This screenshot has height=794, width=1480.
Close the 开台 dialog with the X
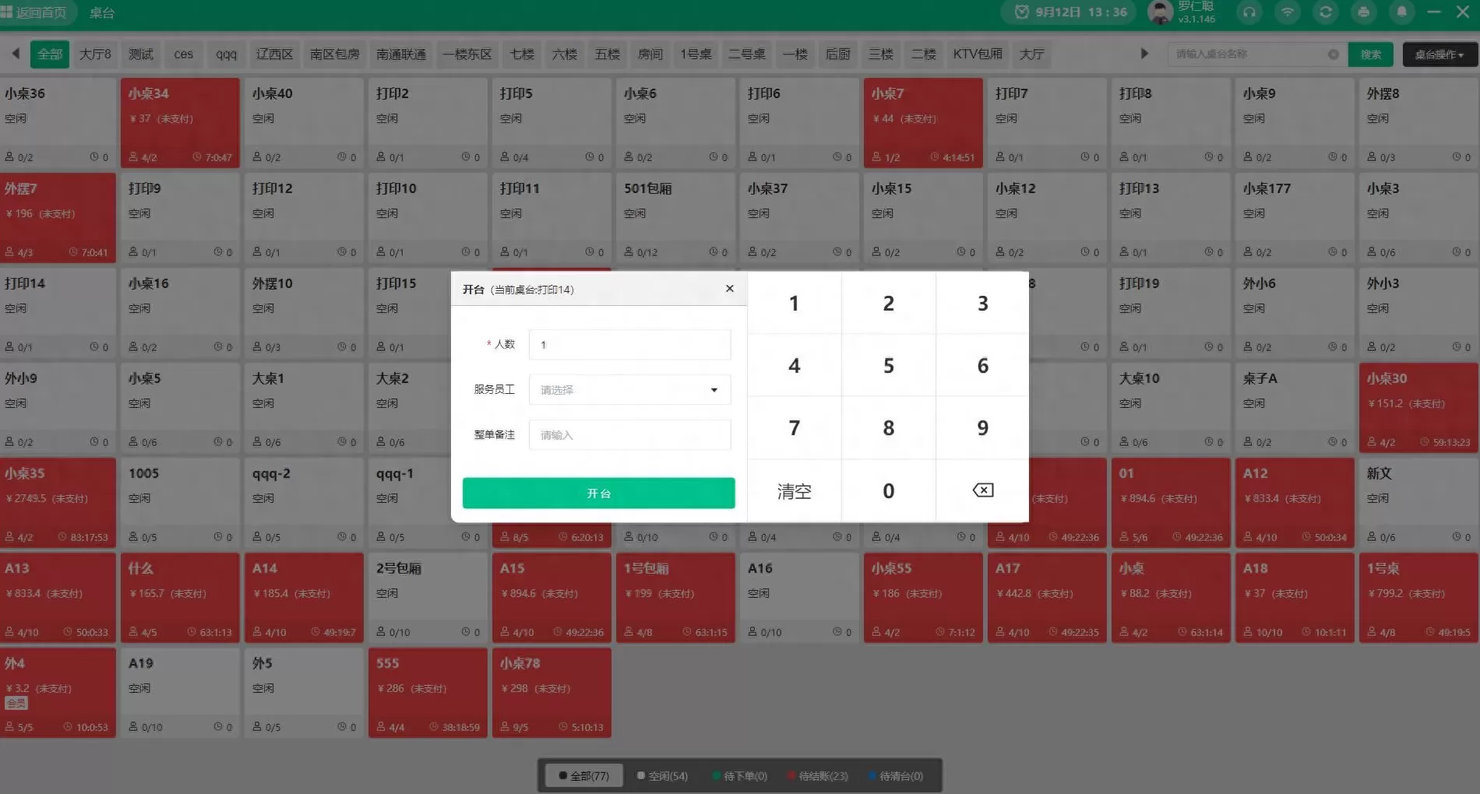729,289
